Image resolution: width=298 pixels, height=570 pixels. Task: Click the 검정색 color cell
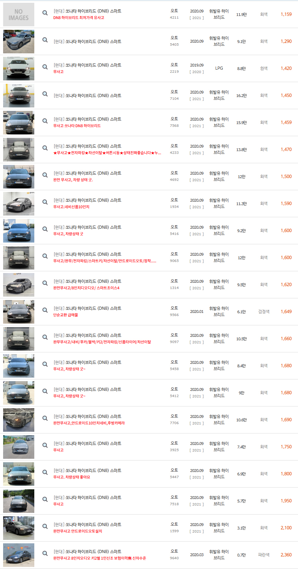pos(264,312)
